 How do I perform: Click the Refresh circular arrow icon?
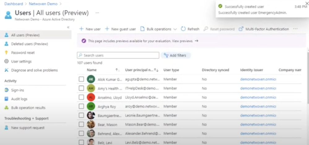(x=183, y=29)
